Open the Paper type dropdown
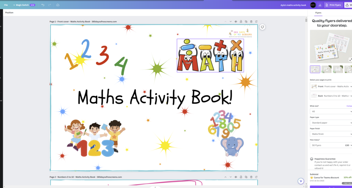The height and width of the screenshot is (188, 352). tap(331, 122)
